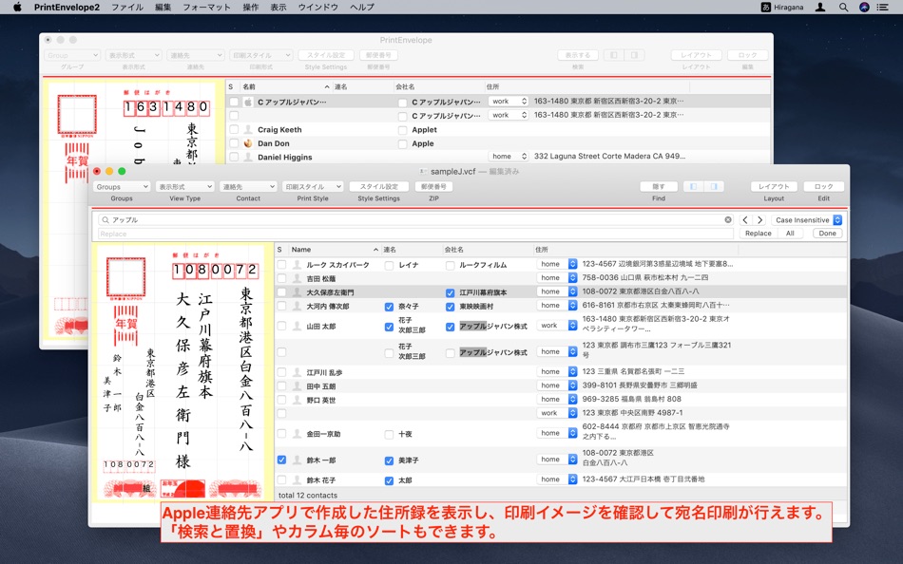Click Done to close find bar
This screenshot has height=564, width=903.
coord(828,233)
